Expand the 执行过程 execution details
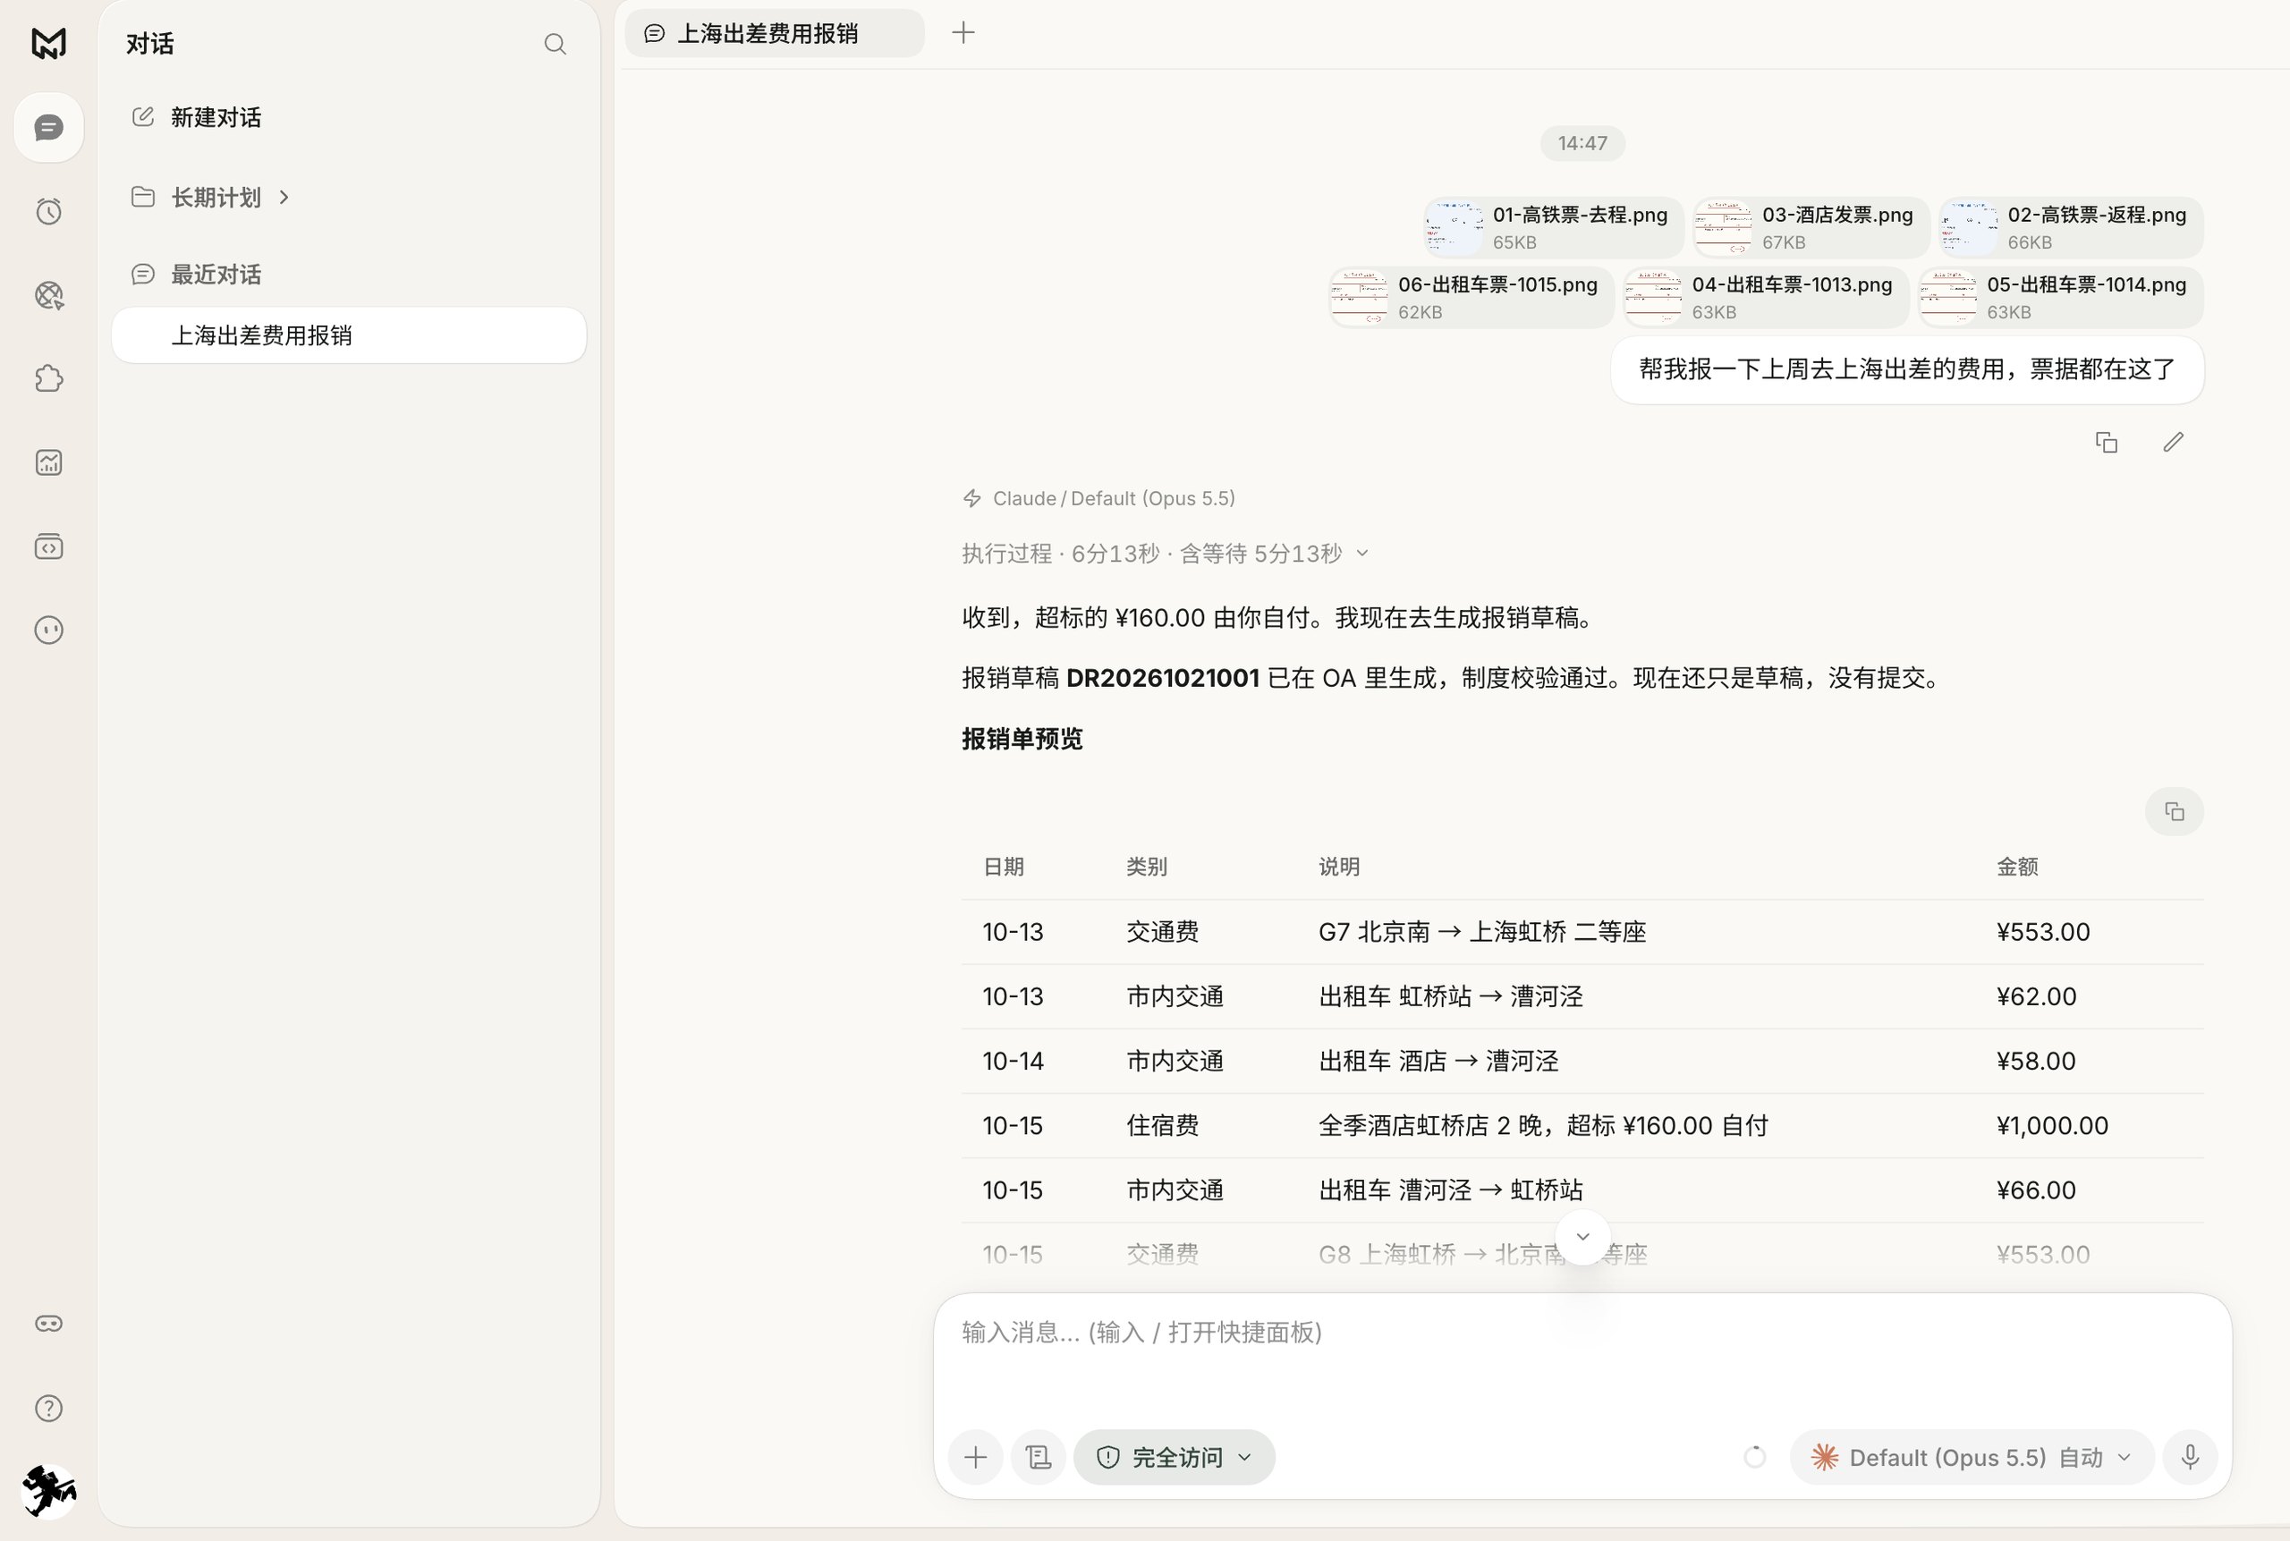Viewport: 2290px width, 1541px height. click(x=1165, y=554)
